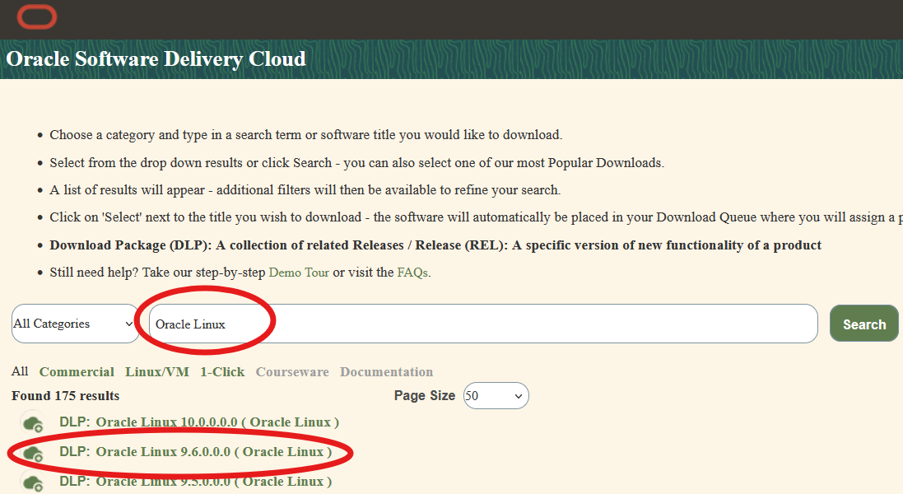Click the Courseware filter label

(292, 371)
